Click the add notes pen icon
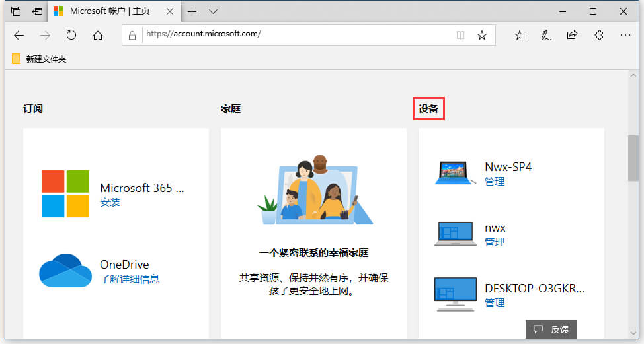 [x=546, y=35]
